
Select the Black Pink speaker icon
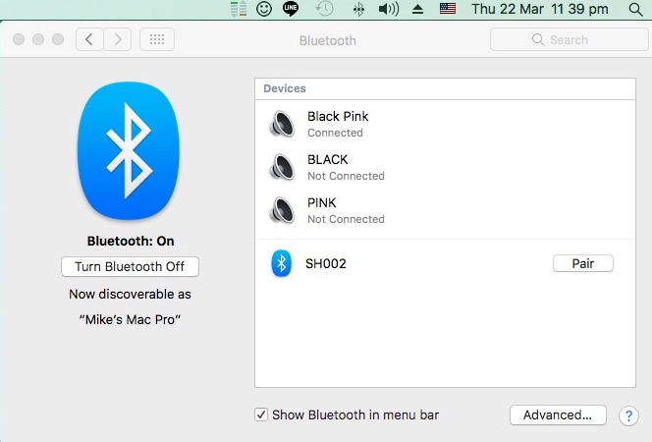[282, 124]
